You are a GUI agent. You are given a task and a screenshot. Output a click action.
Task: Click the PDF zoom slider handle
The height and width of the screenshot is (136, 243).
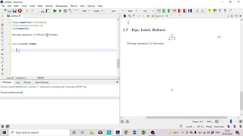[x=231, y=122]
